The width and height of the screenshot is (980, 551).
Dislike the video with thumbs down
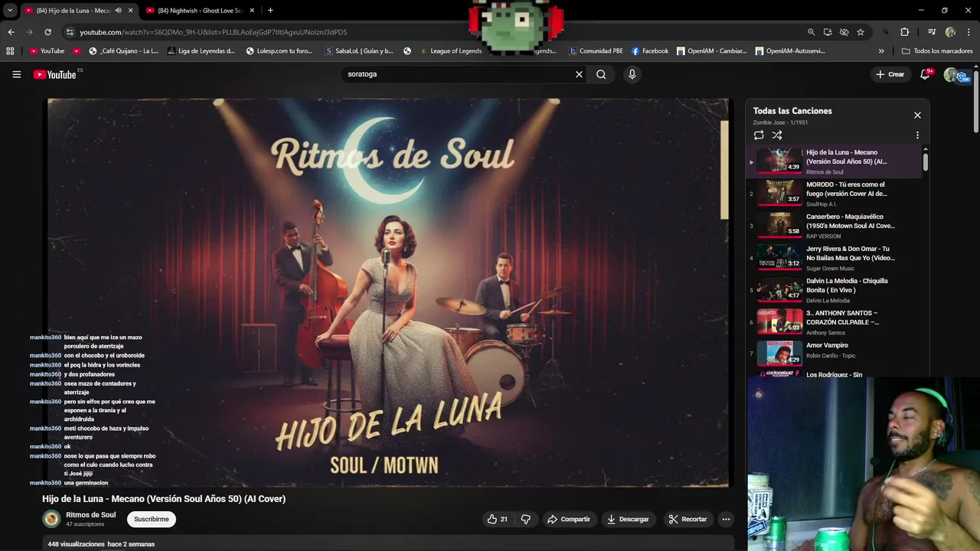(526, 519)
